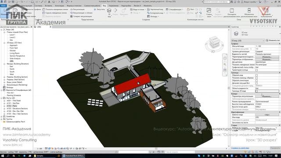Expand the Families (Семейства) tree node expander

pyautogui.click(x=1, y=116)
